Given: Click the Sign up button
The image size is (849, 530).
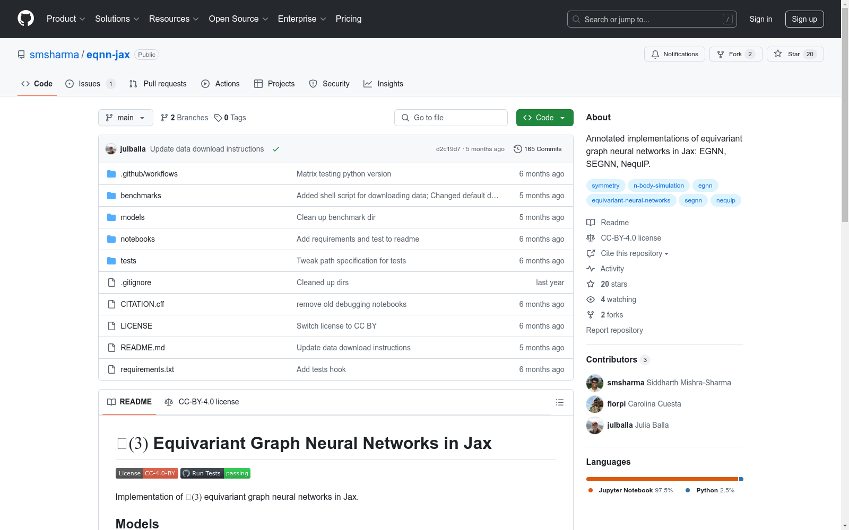Looking at the screenshot, I should pos(804,19).
